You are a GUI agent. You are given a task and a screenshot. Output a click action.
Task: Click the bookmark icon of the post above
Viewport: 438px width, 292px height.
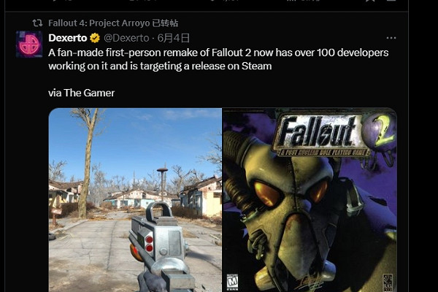pos(369,1)
